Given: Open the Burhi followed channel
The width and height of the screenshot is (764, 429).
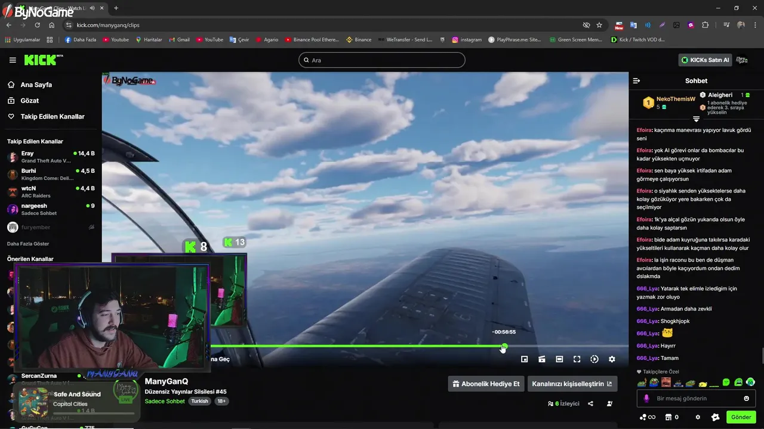Looking at the screenshot, I should [x=51, y=174].
